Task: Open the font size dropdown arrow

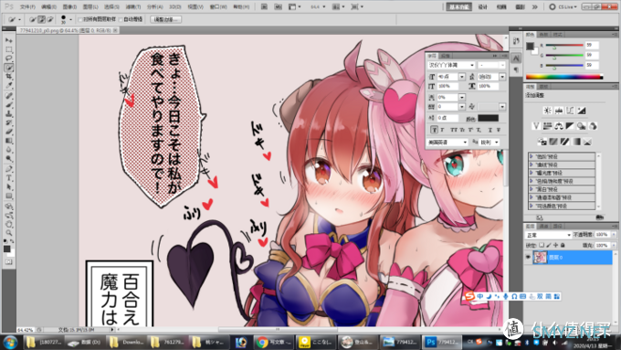Action: tap(462, 77)
